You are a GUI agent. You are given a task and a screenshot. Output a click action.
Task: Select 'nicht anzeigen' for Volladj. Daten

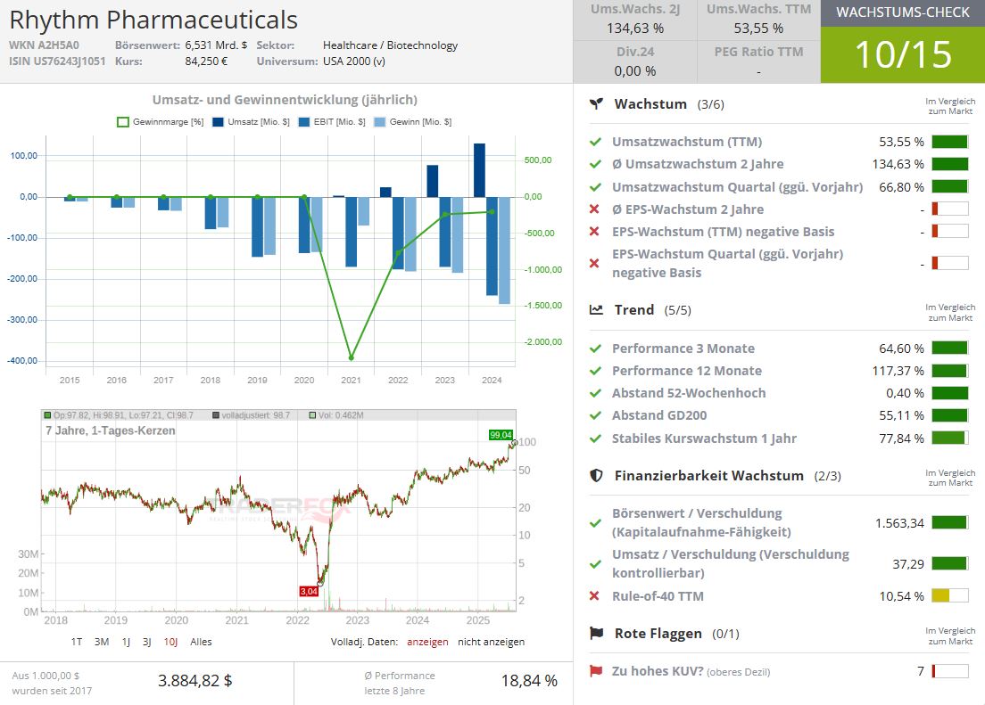(492, 642)
